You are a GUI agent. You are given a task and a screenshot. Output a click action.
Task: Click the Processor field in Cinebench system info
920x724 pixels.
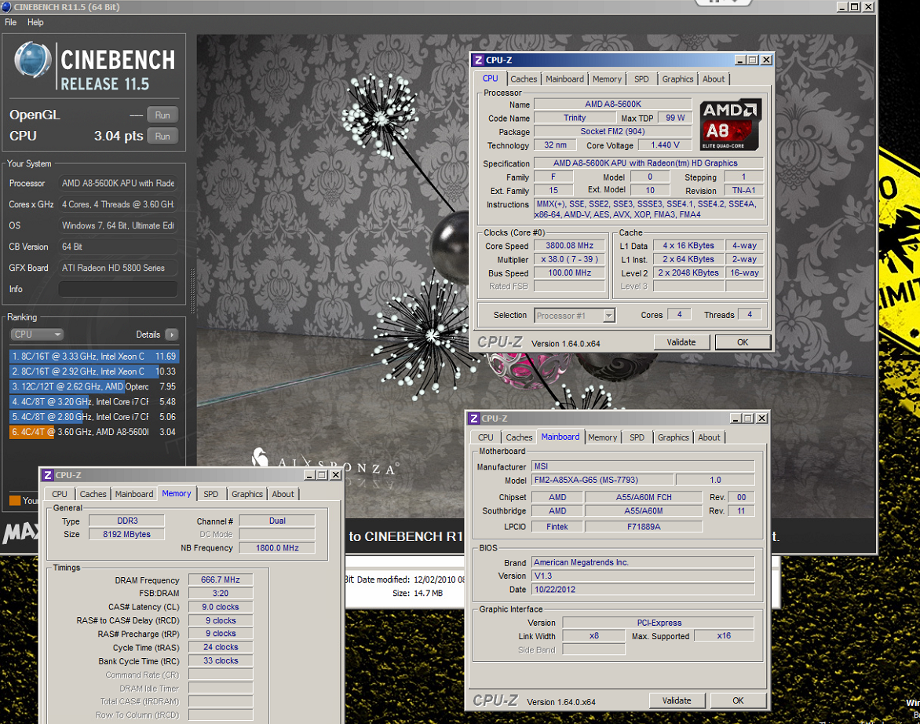pos(118,183)
